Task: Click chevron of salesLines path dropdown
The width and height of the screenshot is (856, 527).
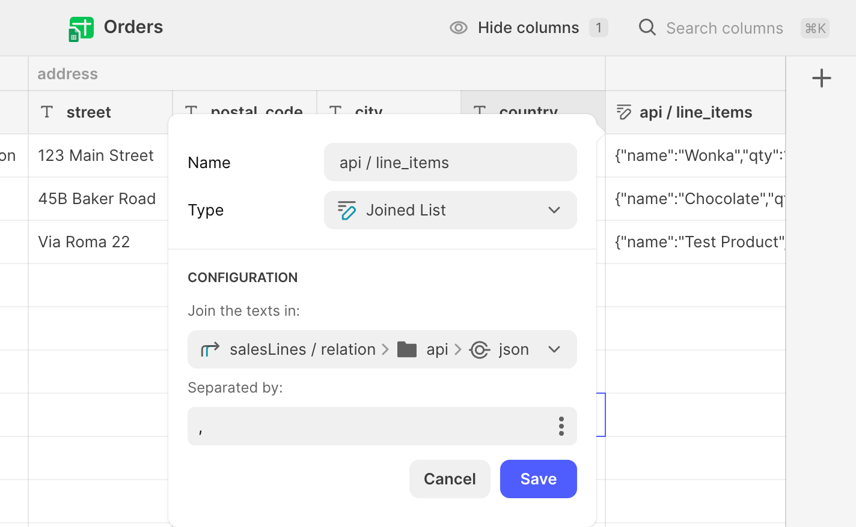Action: pos(554,349)
